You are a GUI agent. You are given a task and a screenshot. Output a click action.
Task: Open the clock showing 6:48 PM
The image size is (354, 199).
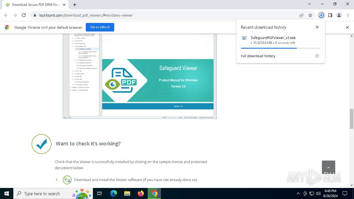point(330,193)
